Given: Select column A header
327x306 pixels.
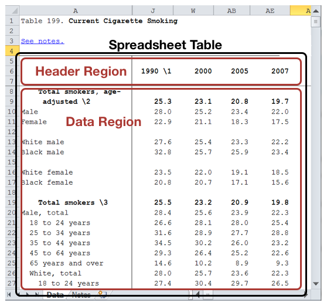Looking at the screenshot, I should [76, 11].
